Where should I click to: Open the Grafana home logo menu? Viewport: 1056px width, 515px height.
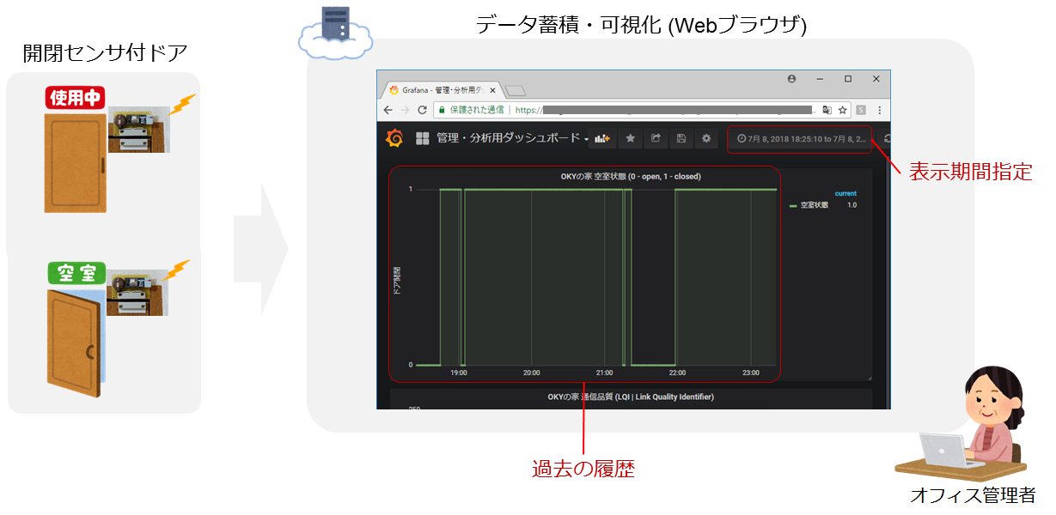pyautogui.click(x=395, y=138)
